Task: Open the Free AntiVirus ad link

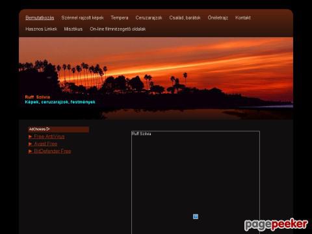Action: tap(49, 136)
